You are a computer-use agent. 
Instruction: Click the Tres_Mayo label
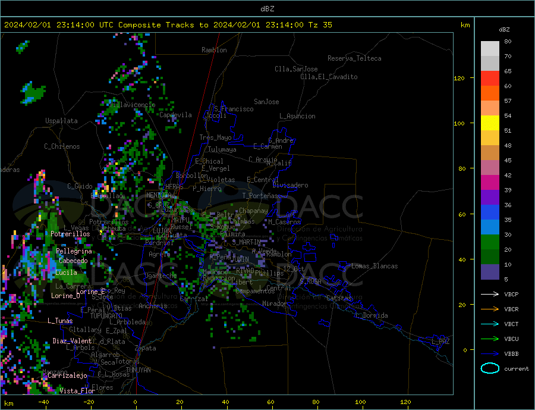tap(215, 137)
